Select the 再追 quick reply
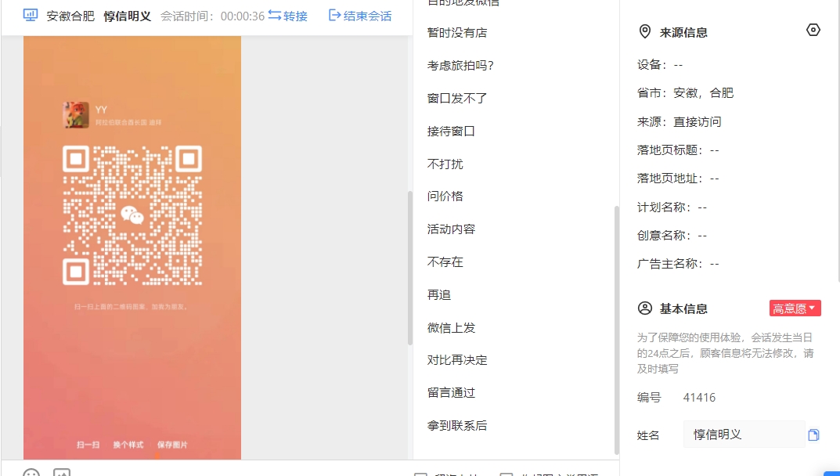The height and width of the screenshot is (476, 840). click(x=438, y=294)
